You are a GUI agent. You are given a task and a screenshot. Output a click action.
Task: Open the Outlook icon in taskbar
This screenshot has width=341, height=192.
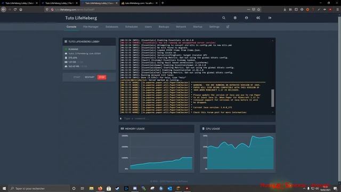point(169,188)
